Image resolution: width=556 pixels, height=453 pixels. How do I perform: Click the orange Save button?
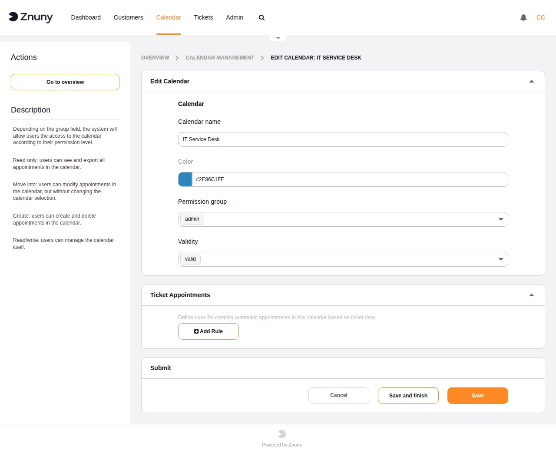pyautogui.click(x=478, y=396)
